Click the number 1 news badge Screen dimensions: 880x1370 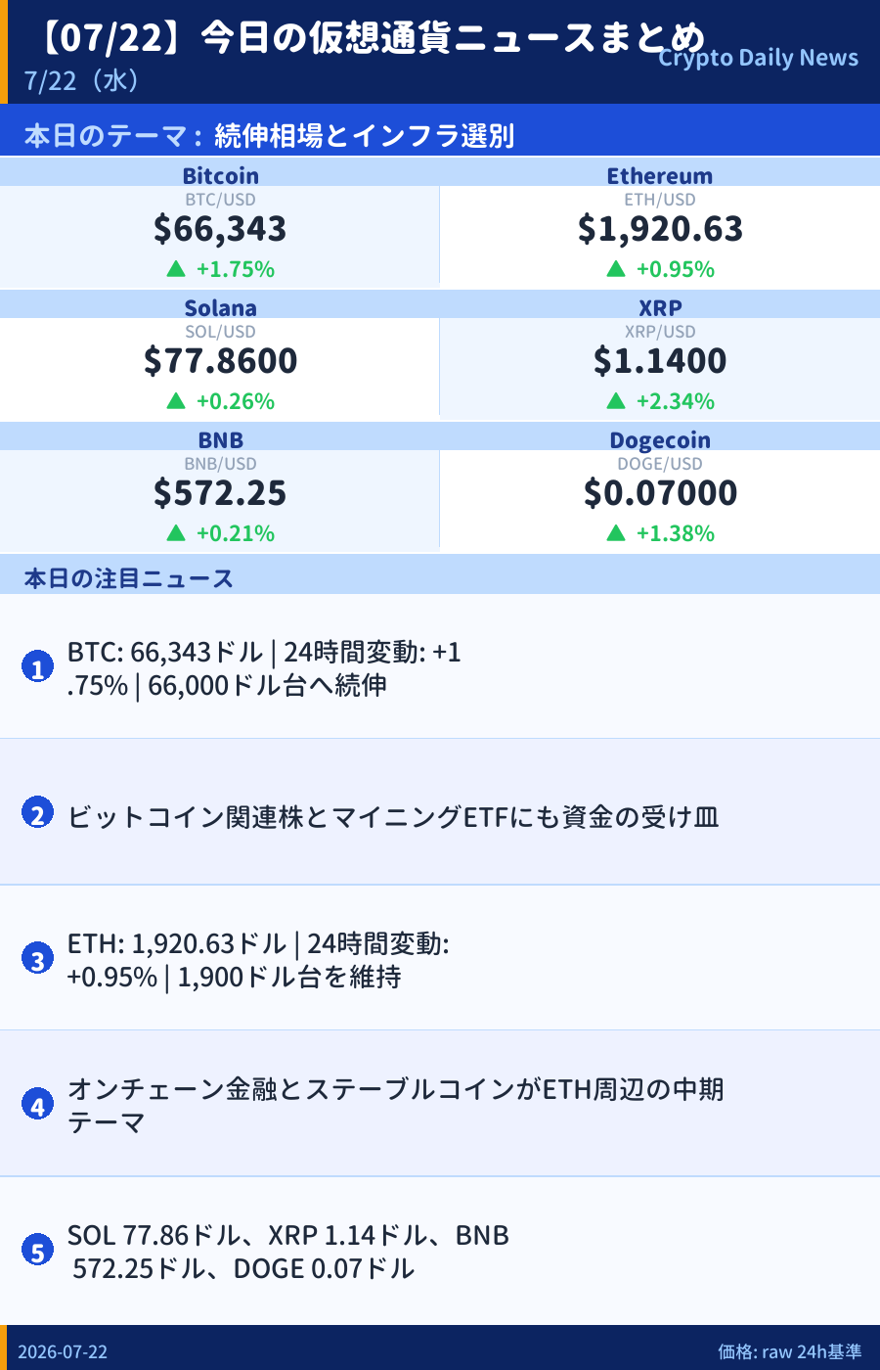point(37,667)
